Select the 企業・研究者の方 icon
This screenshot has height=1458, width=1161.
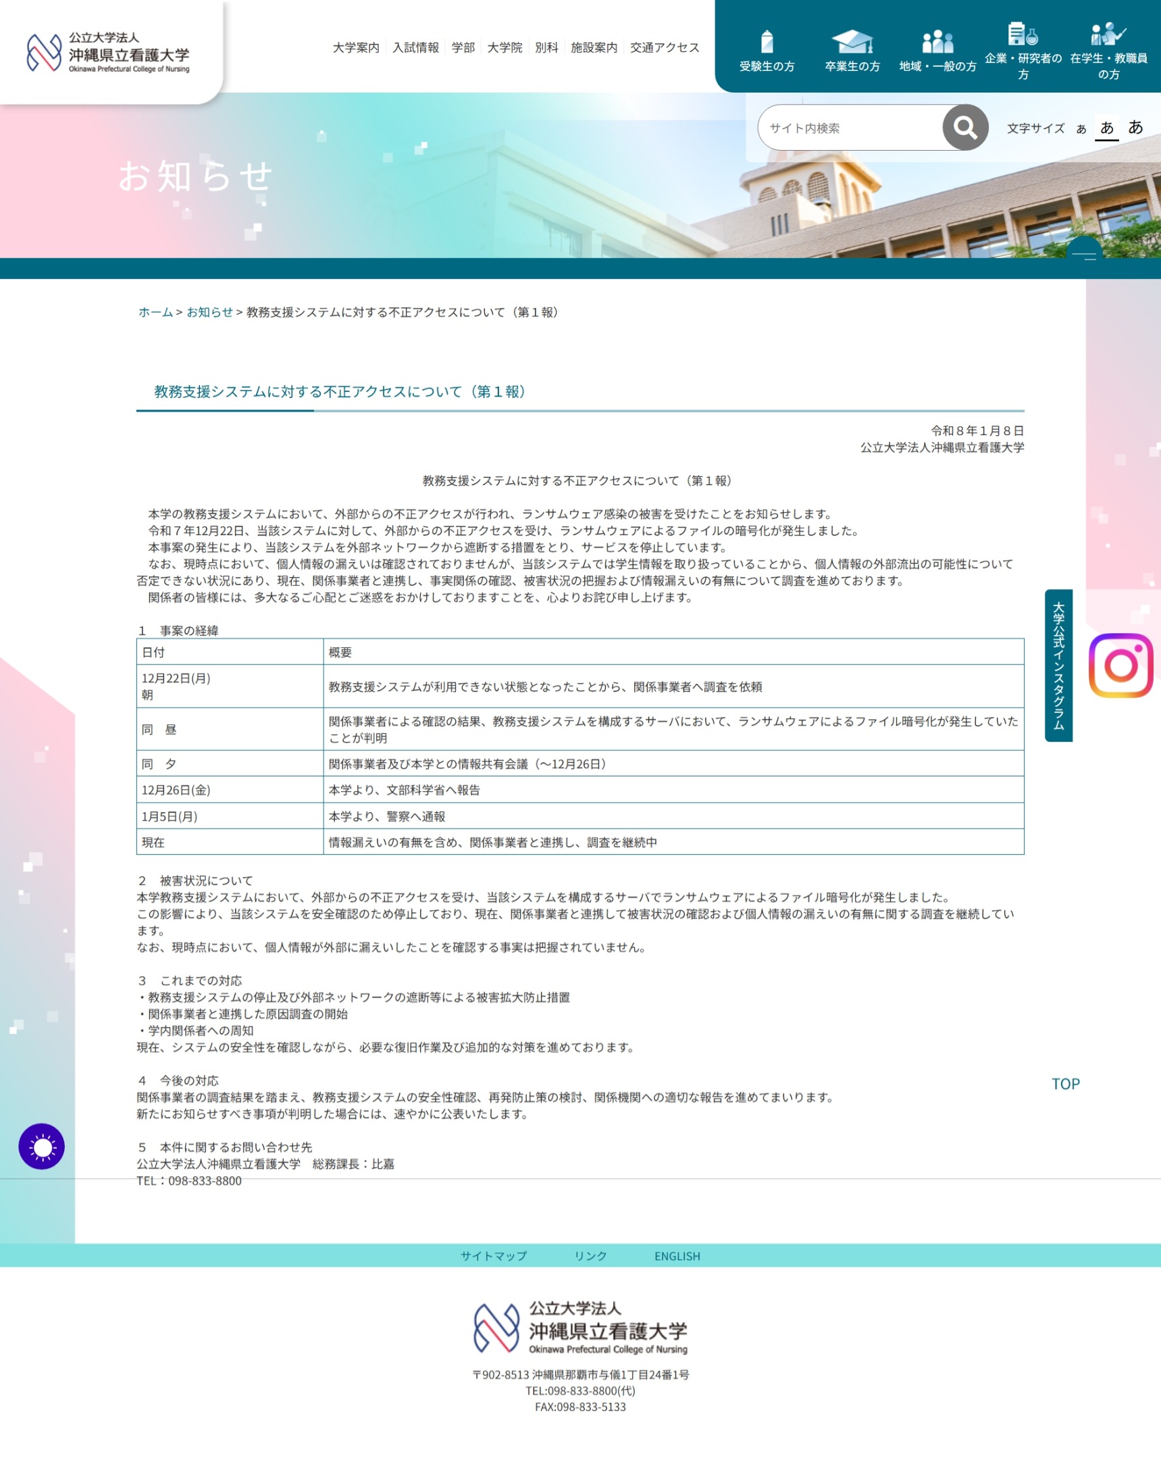(x=1023, y=34)
